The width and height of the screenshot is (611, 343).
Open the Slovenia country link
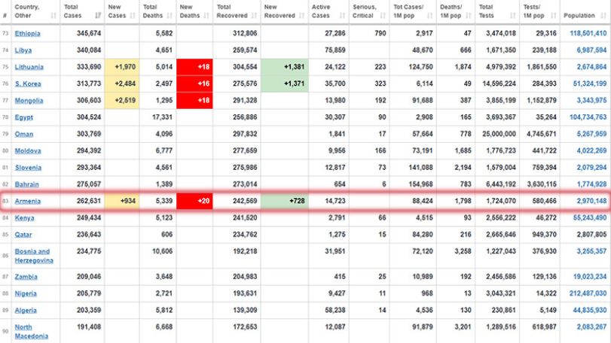point(28,168)
